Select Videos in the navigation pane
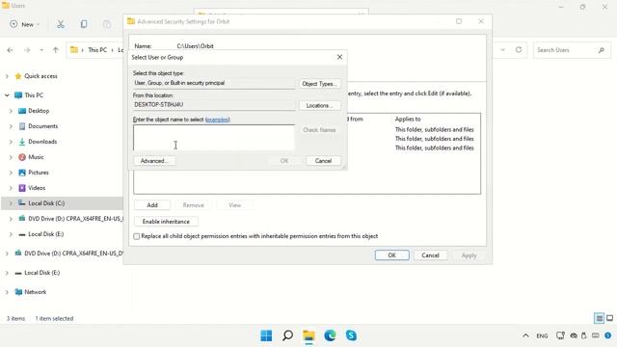This screenshot has height=347, width=617. click(x=37, y=188)
